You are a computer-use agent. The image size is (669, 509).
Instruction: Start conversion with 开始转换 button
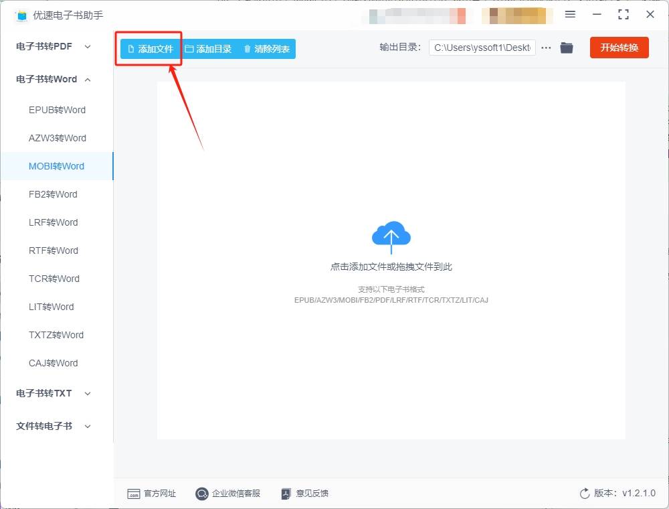(x=619, y=48)
